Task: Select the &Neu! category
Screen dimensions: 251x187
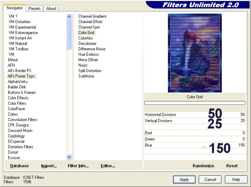Action: (x=13, y=60)
